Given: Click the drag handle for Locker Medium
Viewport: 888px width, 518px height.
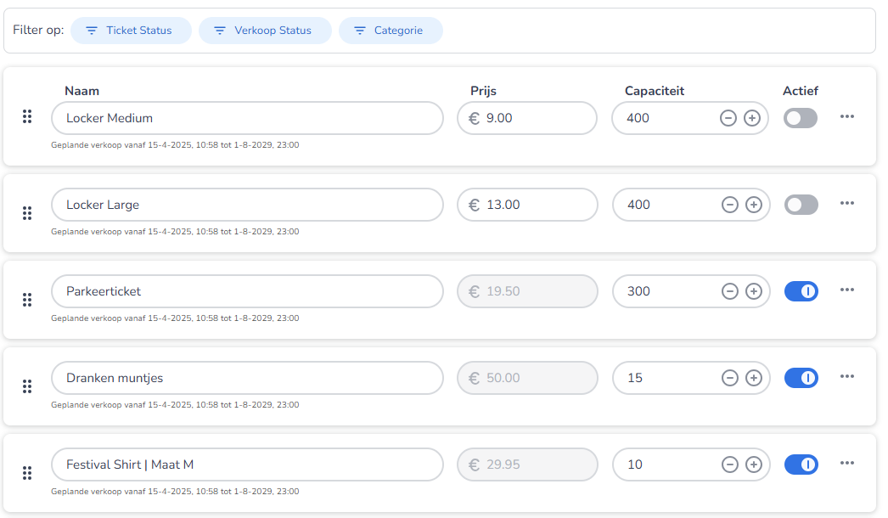Looking at the screenshot, I should coord(27,117).
